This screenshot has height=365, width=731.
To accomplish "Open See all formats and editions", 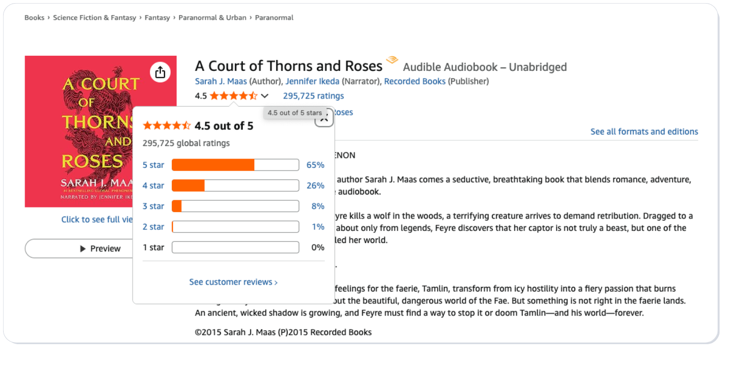I will click(644, 132).
